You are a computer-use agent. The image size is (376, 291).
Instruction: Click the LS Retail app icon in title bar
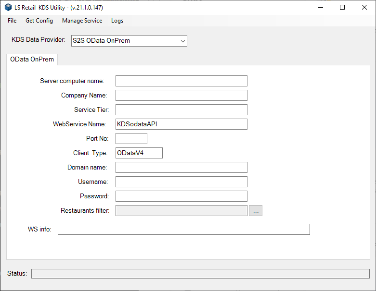[x=8, y=7]
